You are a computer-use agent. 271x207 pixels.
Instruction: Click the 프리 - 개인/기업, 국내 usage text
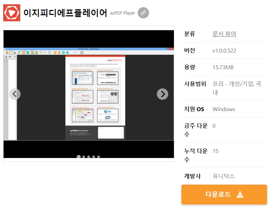click(237, 88)
